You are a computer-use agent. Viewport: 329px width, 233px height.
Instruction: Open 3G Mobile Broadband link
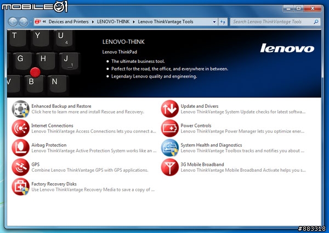point(202,165)
